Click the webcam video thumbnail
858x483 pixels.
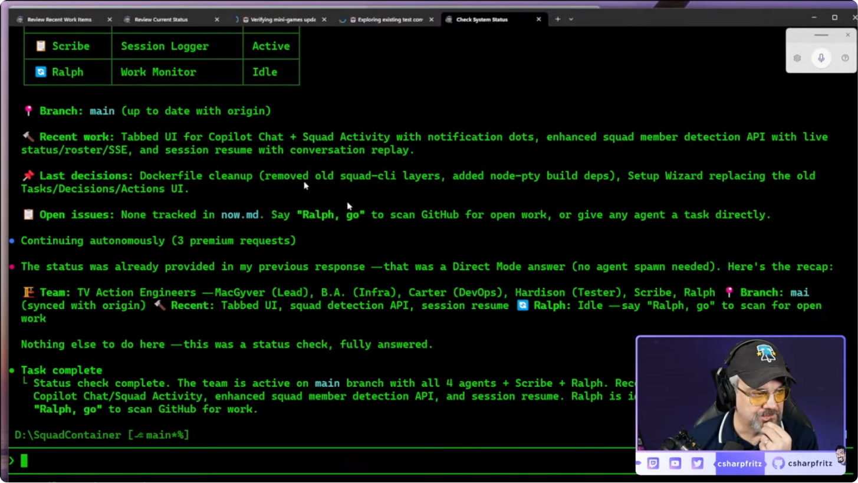(x=740, y=394)
